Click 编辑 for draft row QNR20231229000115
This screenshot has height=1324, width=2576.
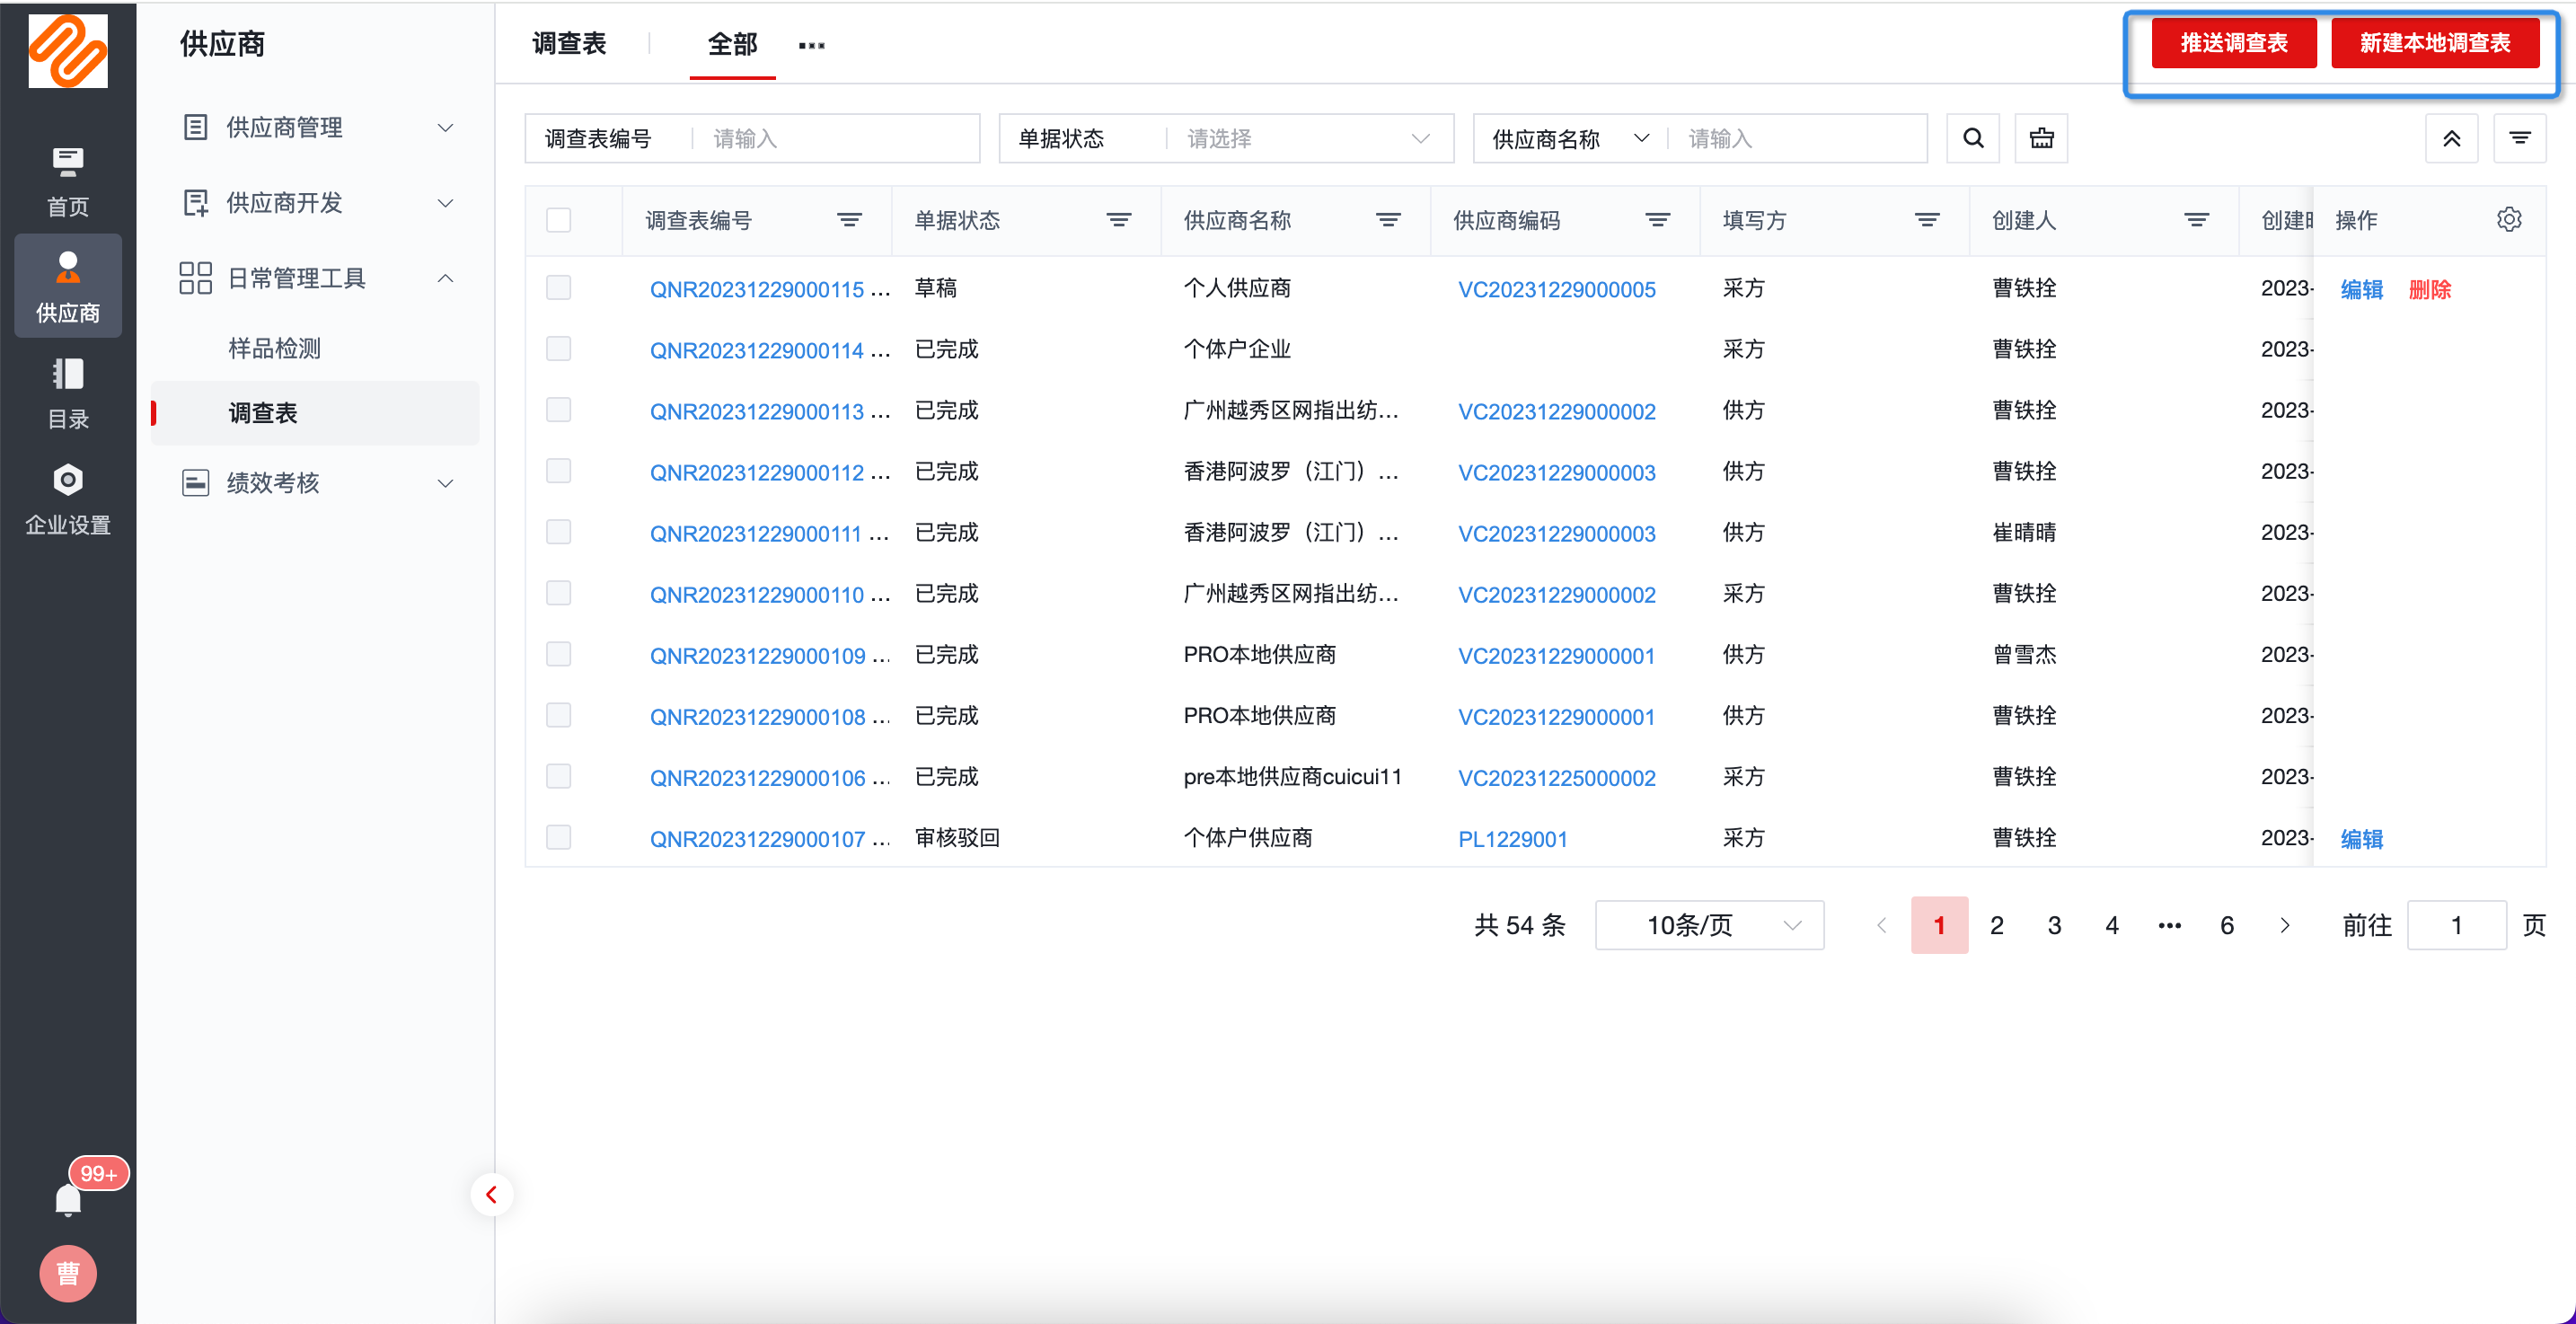click(x=2362, y=289)
